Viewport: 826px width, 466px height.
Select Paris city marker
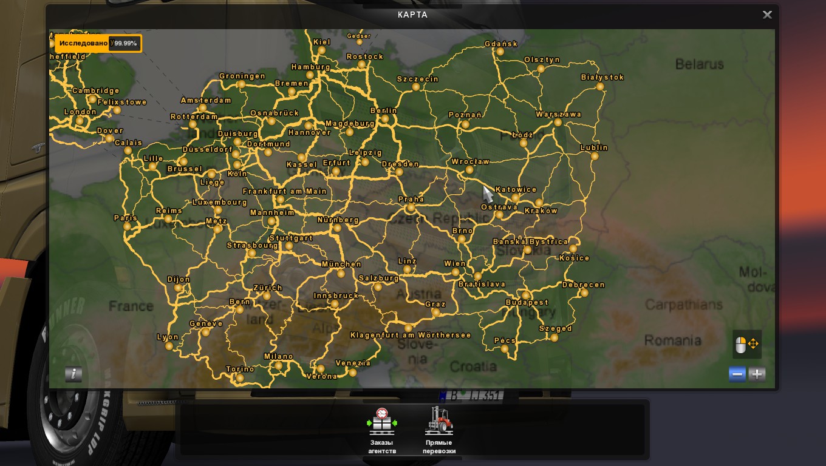tap(127, 226)
